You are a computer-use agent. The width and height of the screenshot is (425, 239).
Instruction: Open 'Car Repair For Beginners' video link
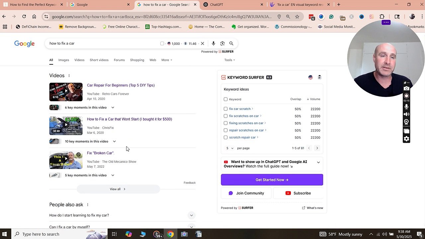[121, 85]
